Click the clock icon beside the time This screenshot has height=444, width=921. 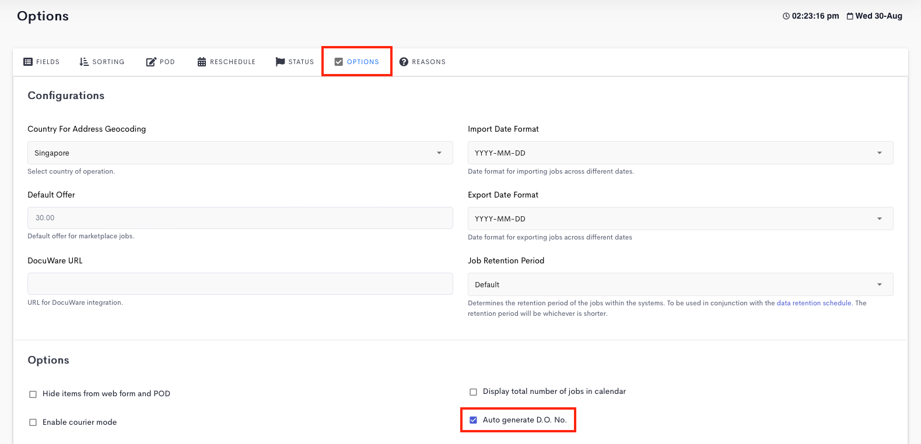tap(786, 16)
